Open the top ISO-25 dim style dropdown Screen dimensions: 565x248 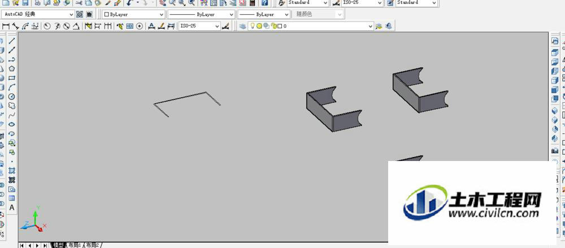click(362, 3)
